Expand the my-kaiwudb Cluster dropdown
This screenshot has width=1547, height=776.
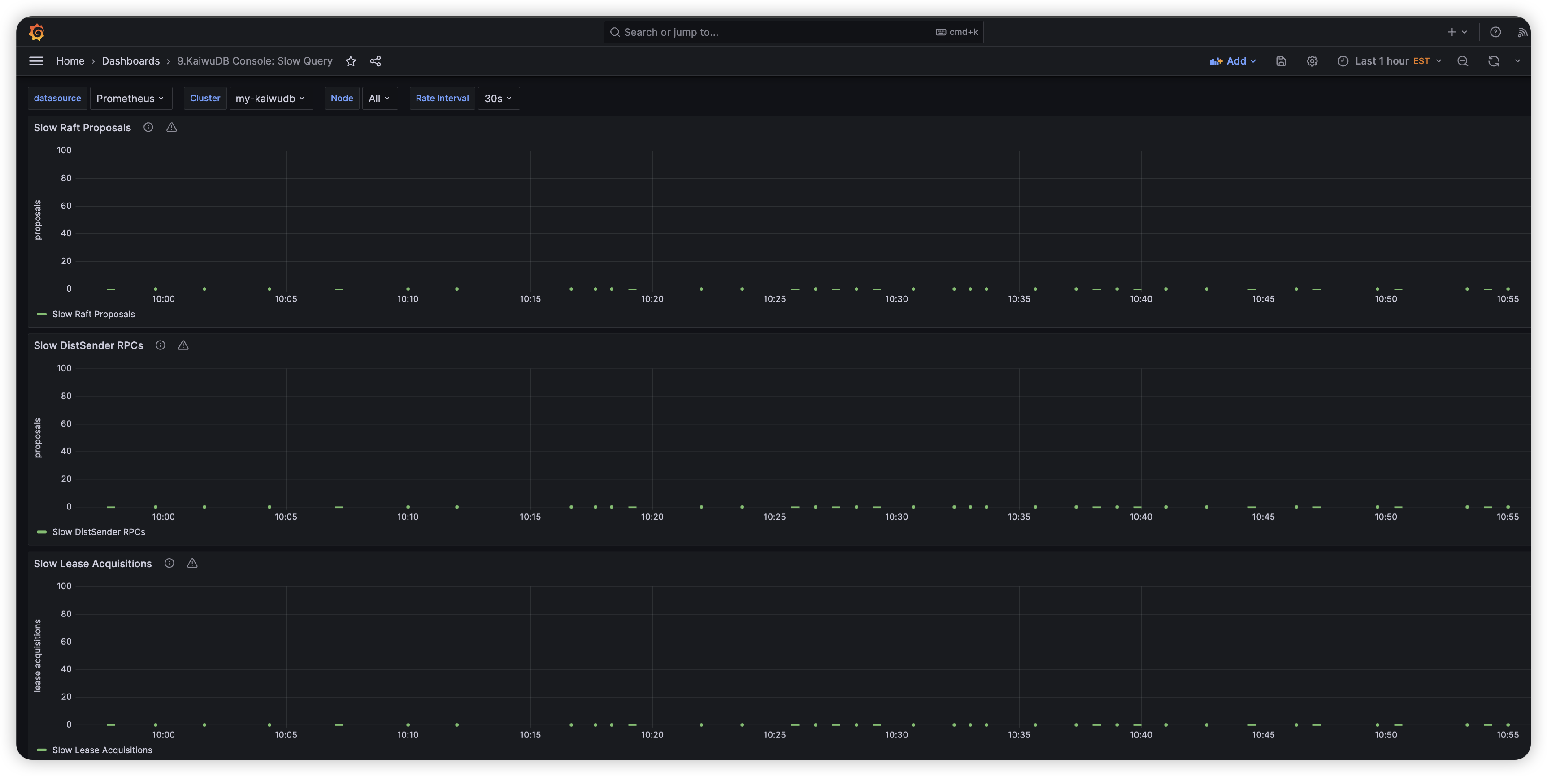coord(270,99)
